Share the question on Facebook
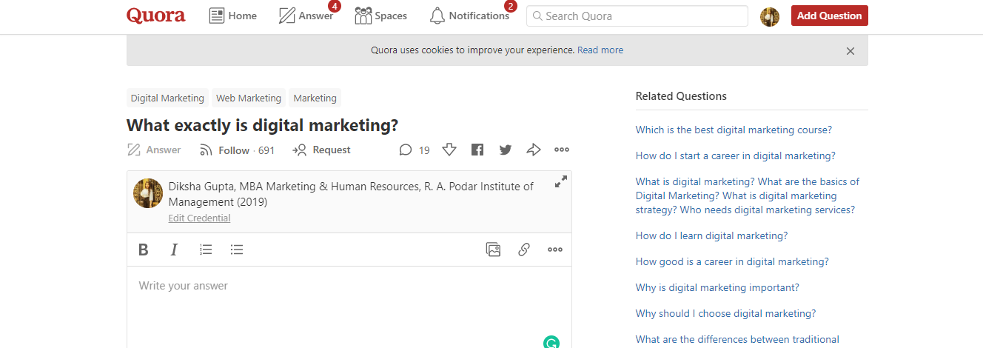Viewport: 983px width, 348px height. tap(477, 150)
